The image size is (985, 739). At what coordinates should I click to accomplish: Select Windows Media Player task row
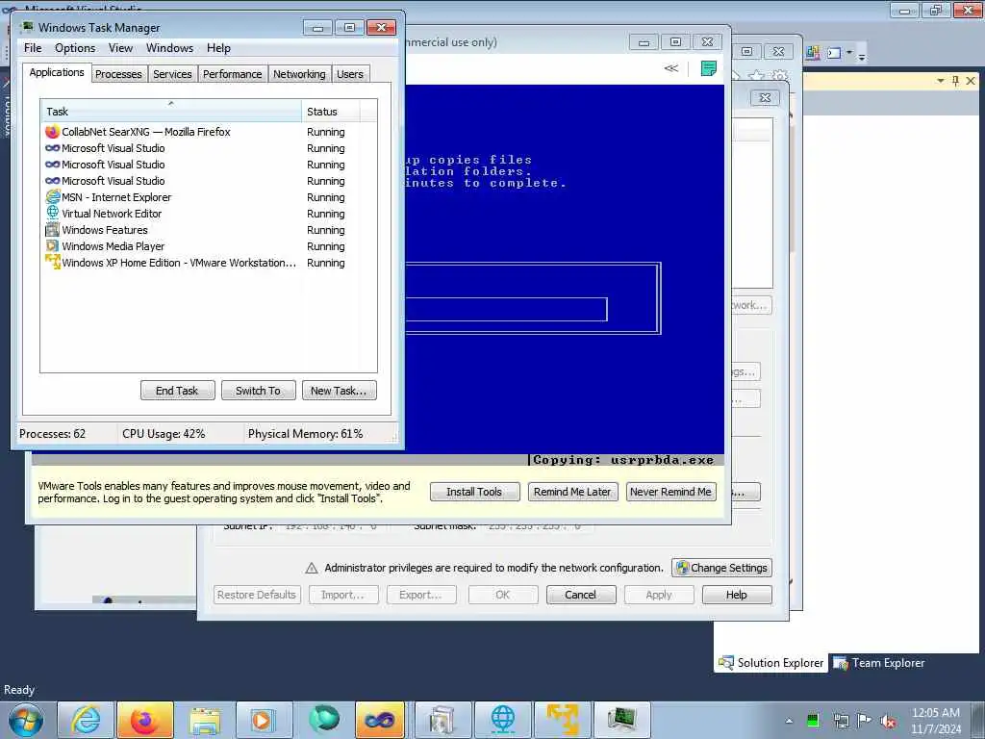click(x=208, y=246)
